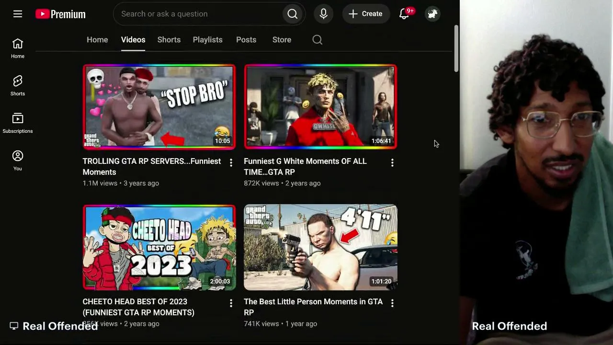Play the G White red hoodie thumbnail
Viewport: 613px width, 345px height.
[x=320, y=107]
